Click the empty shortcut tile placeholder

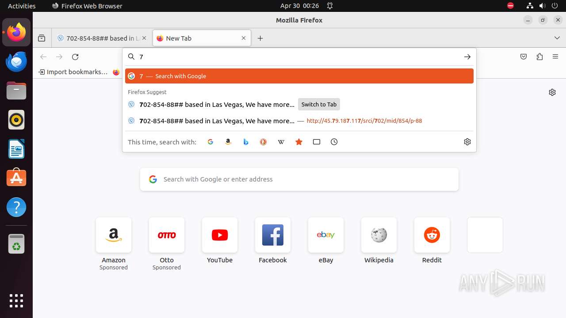(485, 235)
